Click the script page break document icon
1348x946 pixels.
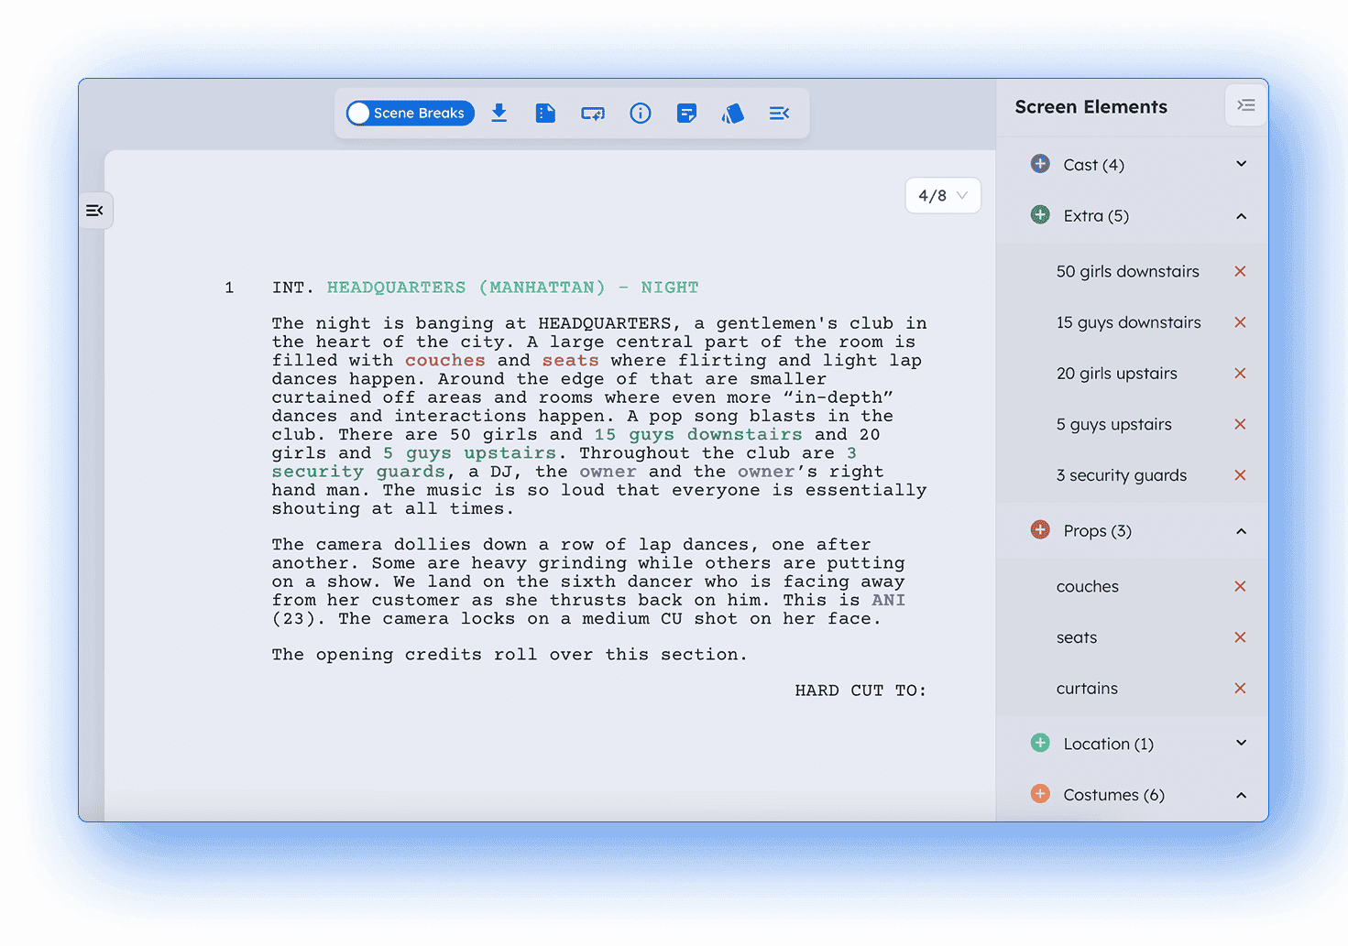click(x=545, y=113)
